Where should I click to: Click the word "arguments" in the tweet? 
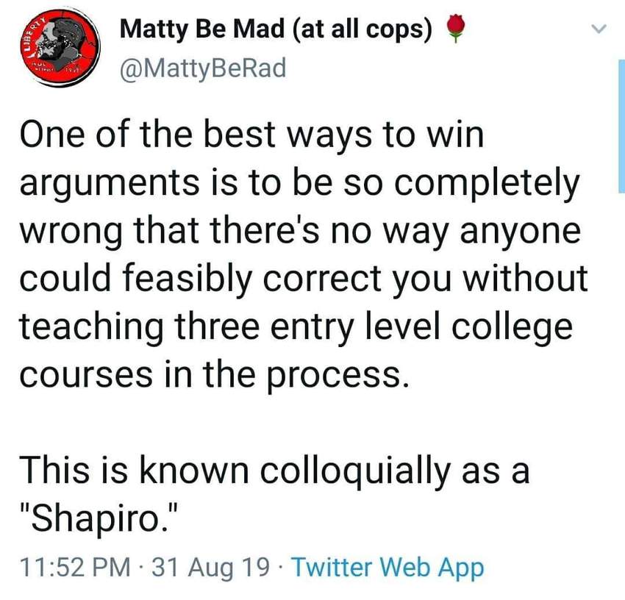[x=110, y=184]
